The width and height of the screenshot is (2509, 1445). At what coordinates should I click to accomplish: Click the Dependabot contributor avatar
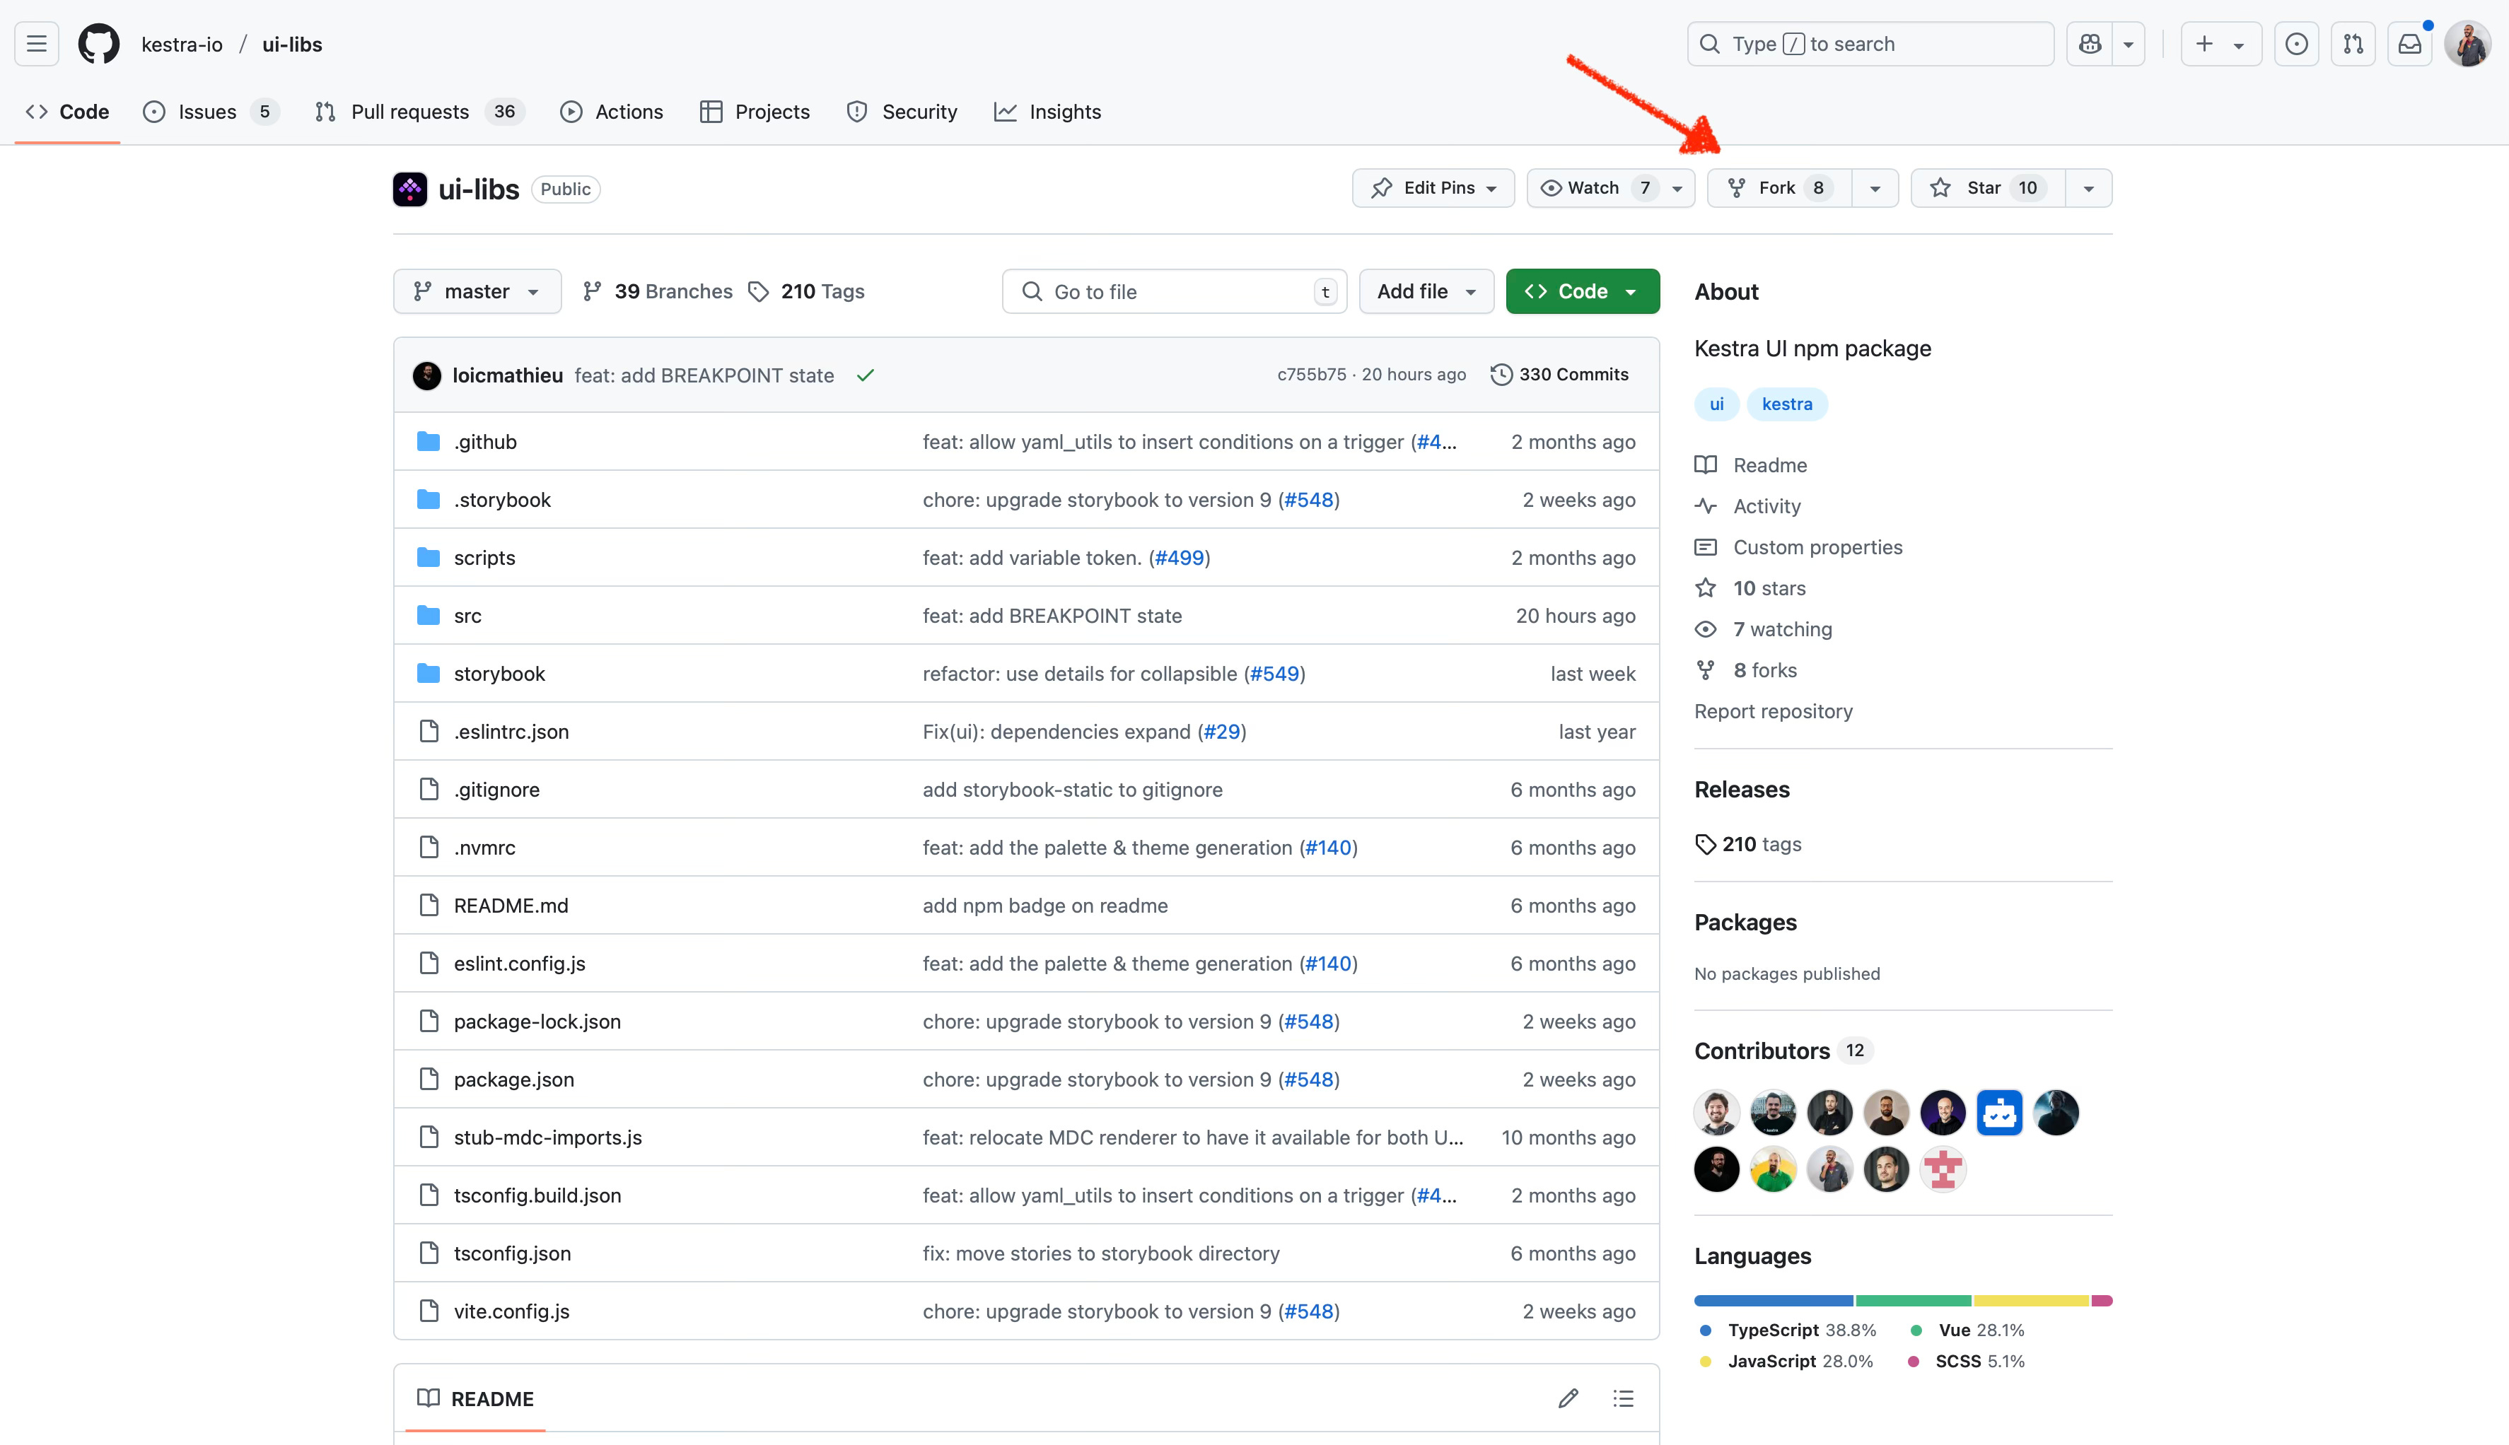pyautogui.click(x=2000, y=1113)
